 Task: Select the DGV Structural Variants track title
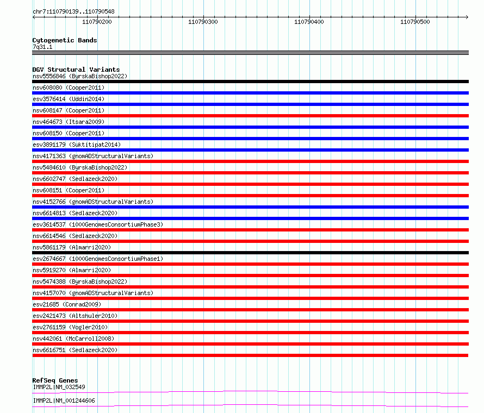click(x=76, y=70)
